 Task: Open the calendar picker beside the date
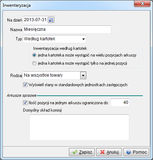51,20
